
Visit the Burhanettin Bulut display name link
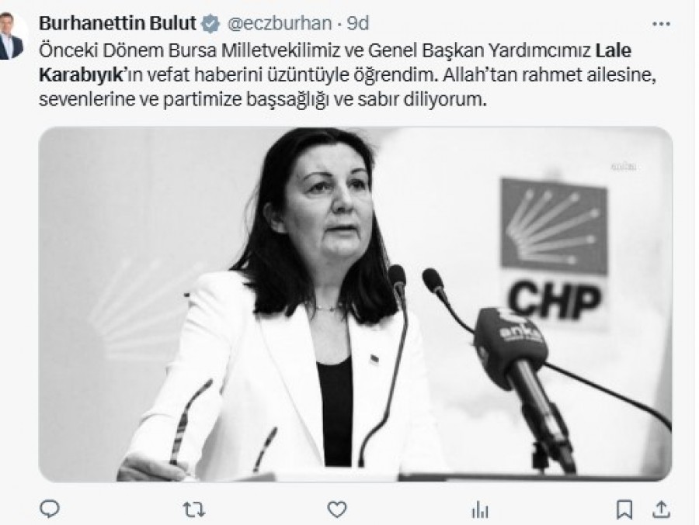click(118, 23)
